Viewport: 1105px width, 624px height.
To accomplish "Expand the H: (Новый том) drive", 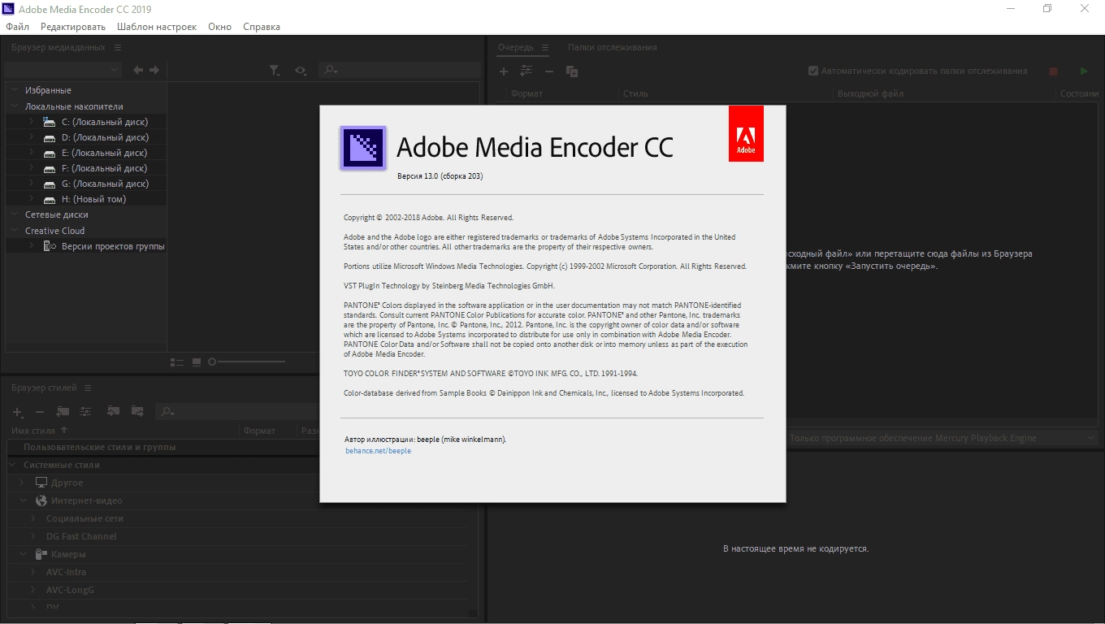I will 31,199.
